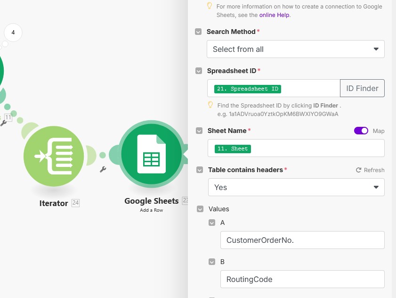Image resolution: width=396 pixels, height=298 pixels.
Task: Toggle the Table contains headers checkbox
Action: [x=200, y=170]
